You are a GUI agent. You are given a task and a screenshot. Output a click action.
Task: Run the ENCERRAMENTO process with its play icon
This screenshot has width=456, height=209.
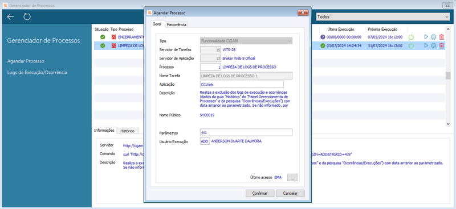pyautogui.click(x=426, y=37)
